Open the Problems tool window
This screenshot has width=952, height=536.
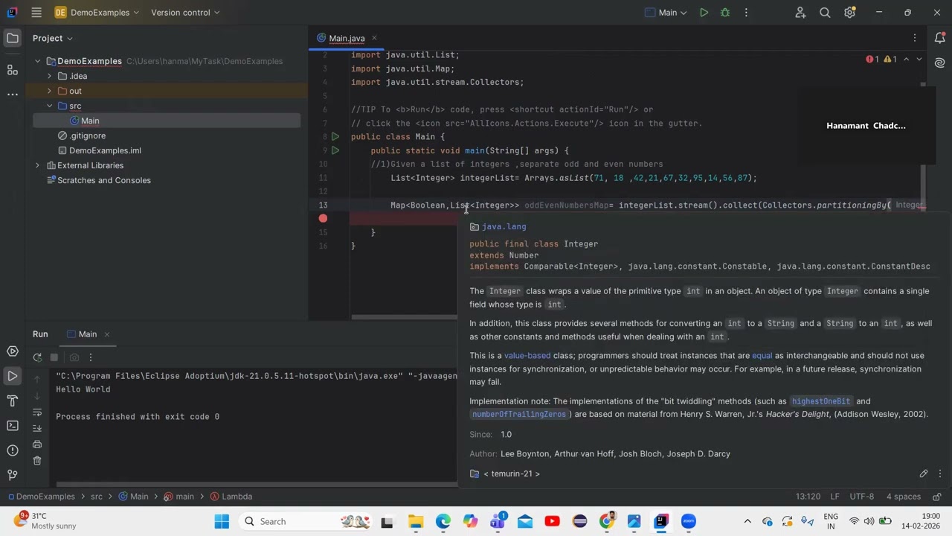tap(13, 450)
